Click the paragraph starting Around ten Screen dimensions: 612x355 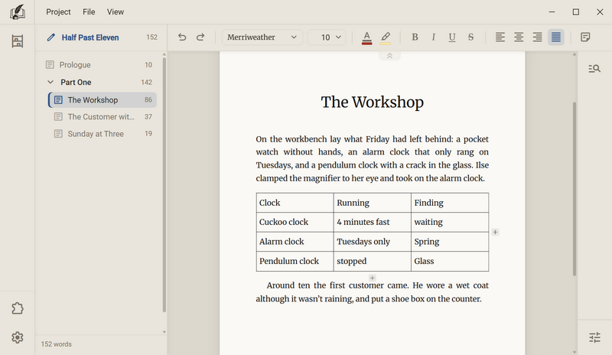pyautogui.click(x=372, y=292)
